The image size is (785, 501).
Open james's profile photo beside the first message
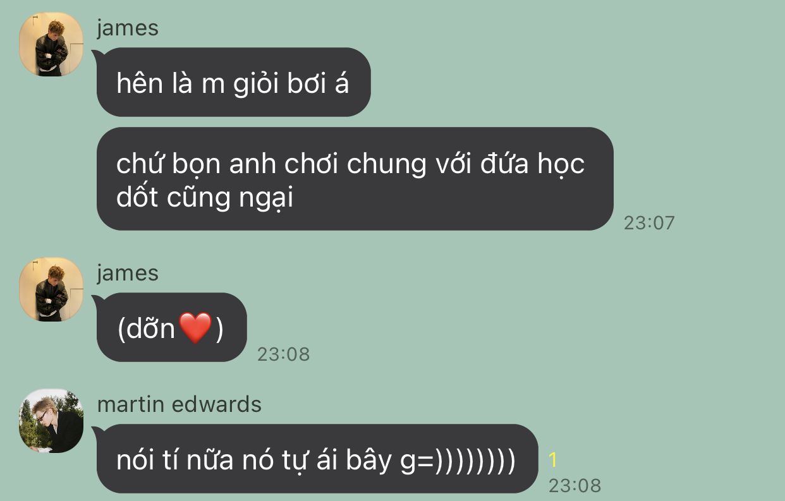click(x=51, y=44)
